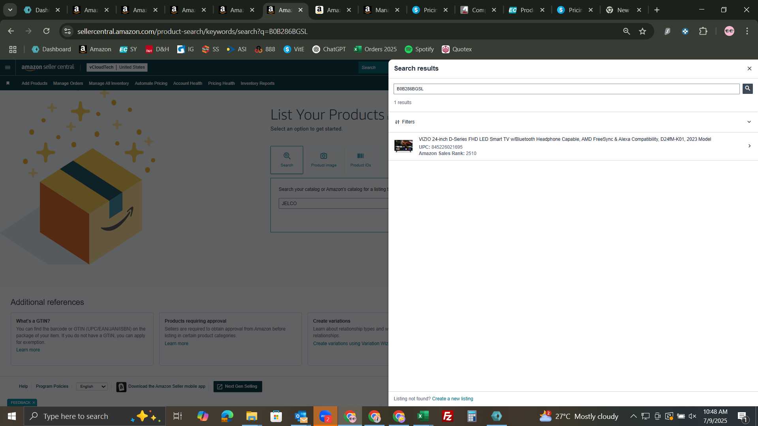Open the Chrome apps grid icon
758x426 pixels.
[13, 49]
